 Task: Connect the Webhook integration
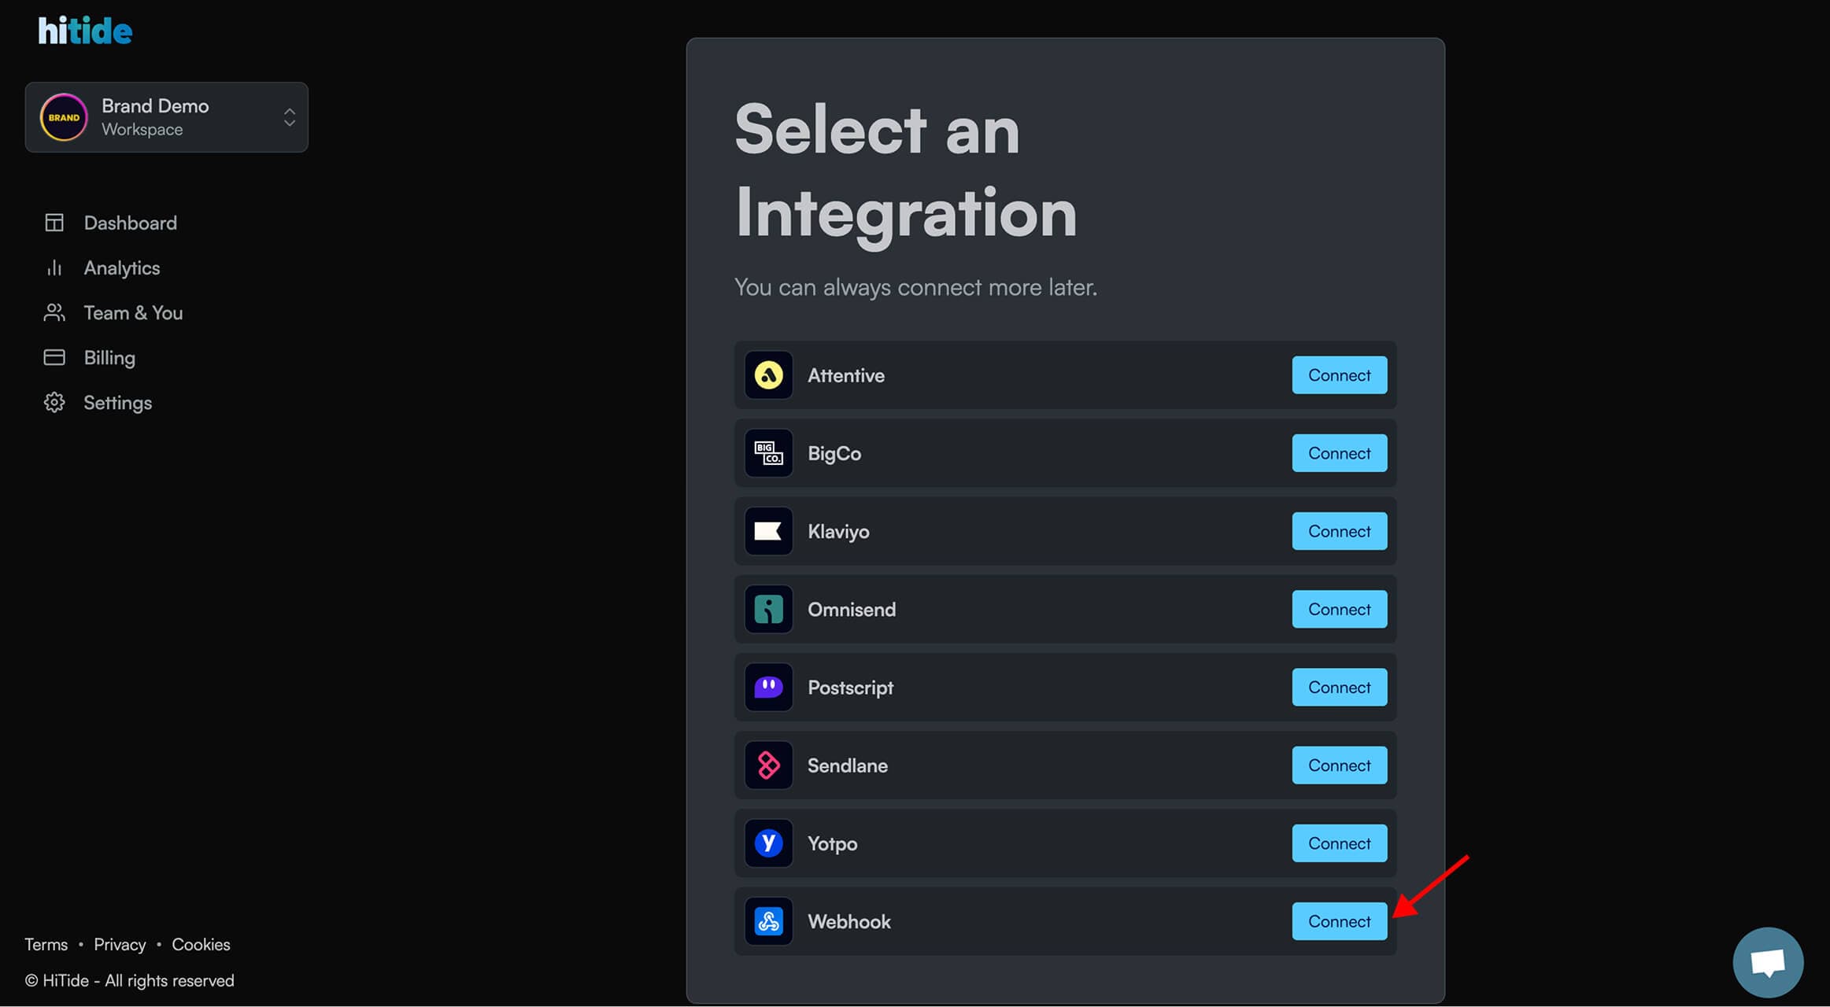tap(1339, 921)
